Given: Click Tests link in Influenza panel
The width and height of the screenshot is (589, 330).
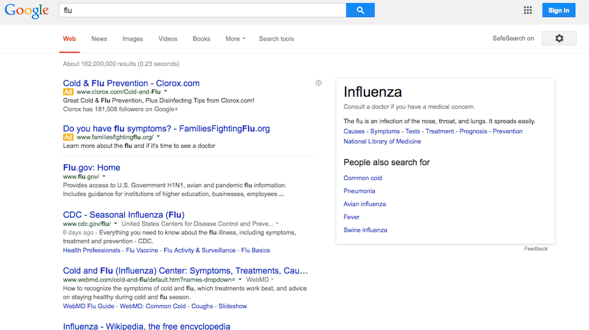Looking at the screenshot, I should tap(412, 131).
